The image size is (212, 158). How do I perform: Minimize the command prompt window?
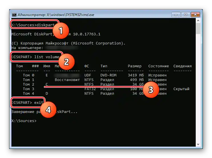click(x=176, y=15)
